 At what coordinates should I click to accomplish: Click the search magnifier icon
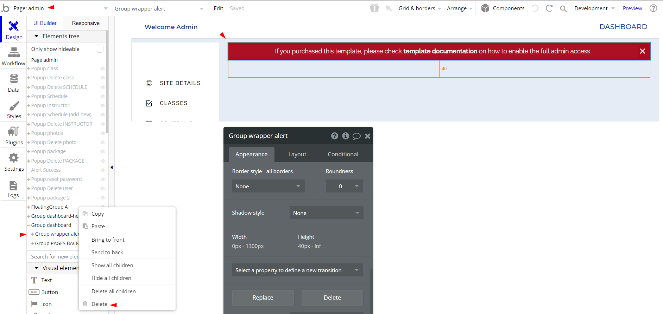(x=563, y=8)
